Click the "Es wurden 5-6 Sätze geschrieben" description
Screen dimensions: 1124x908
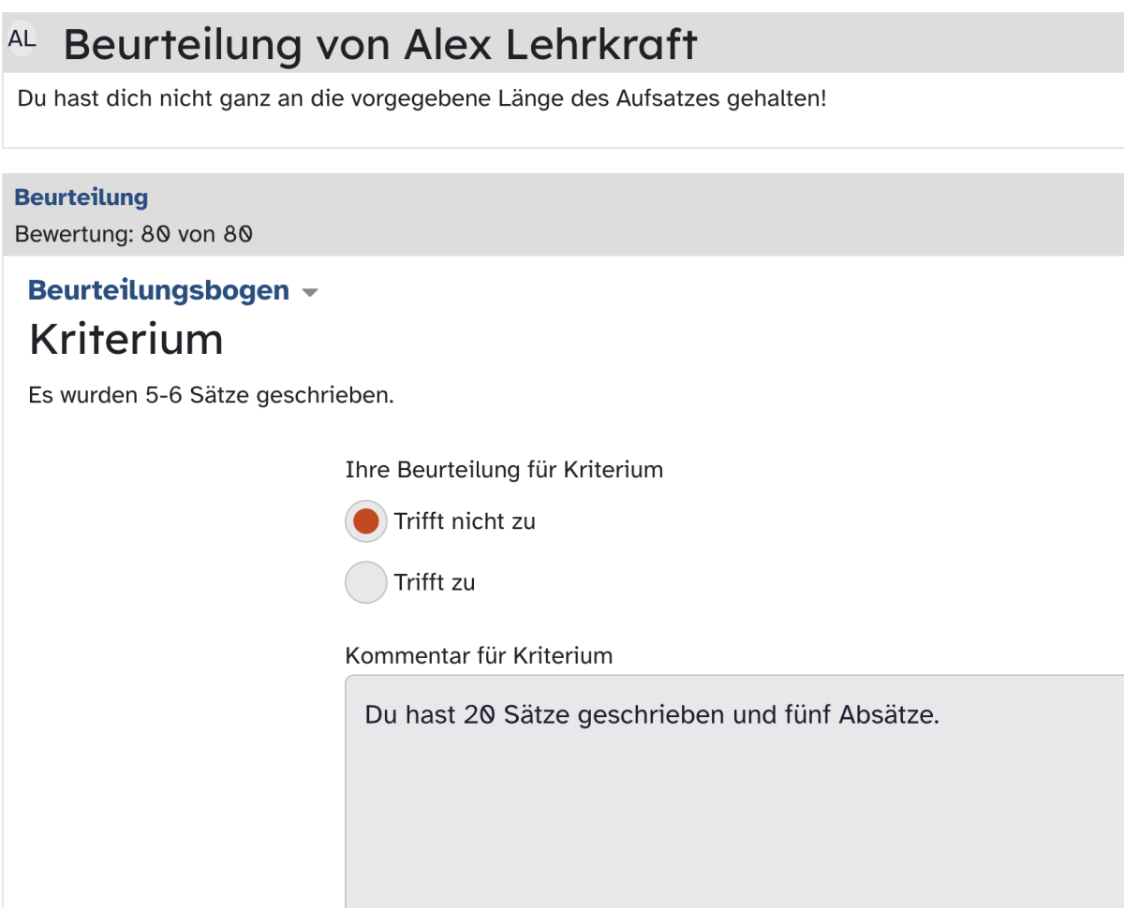coord(212,395)
